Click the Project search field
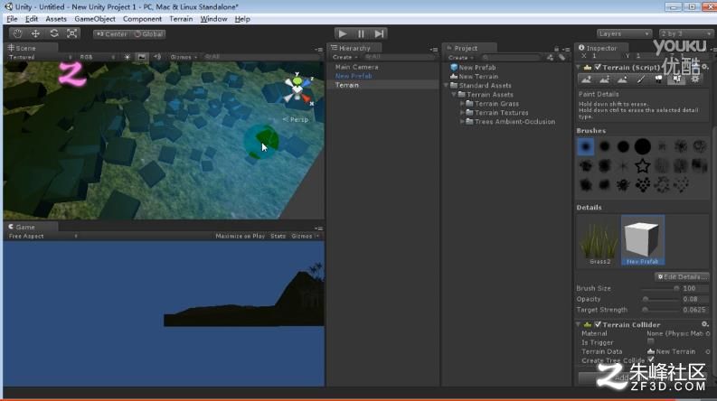Screen dimensions: 717x401 point(512,58)
